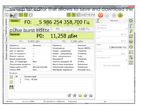Click the Количество точек field with value 5

point(112,59)
